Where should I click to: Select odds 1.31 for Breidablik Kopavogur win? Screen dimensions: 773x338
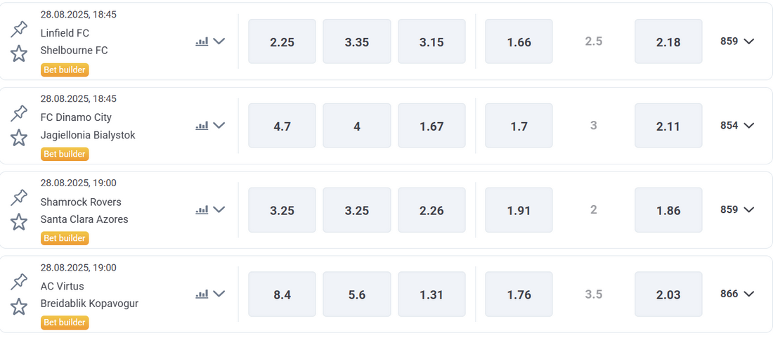[432, 294]
